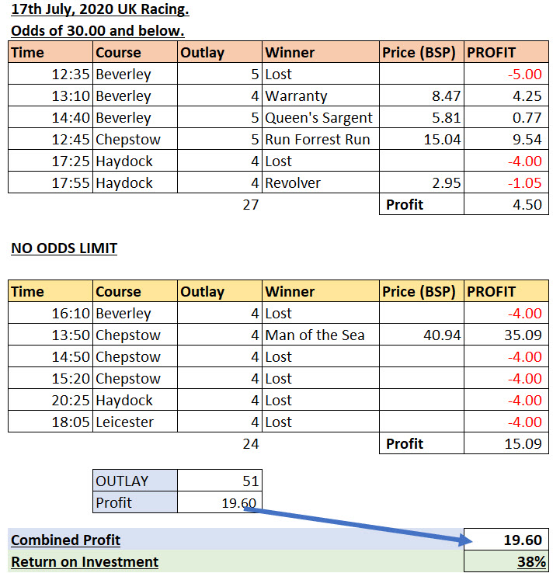Click the "Leicester" course cell
This screenshot has height=573, width=553.
pos(123,423)
